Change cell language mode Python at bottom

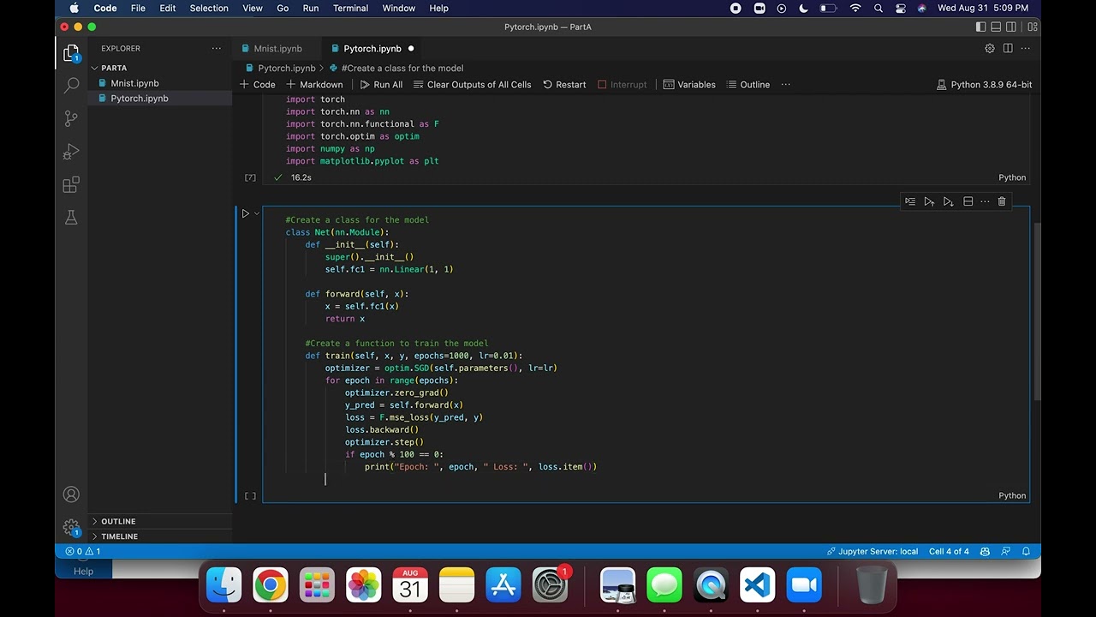(1012, 495)
